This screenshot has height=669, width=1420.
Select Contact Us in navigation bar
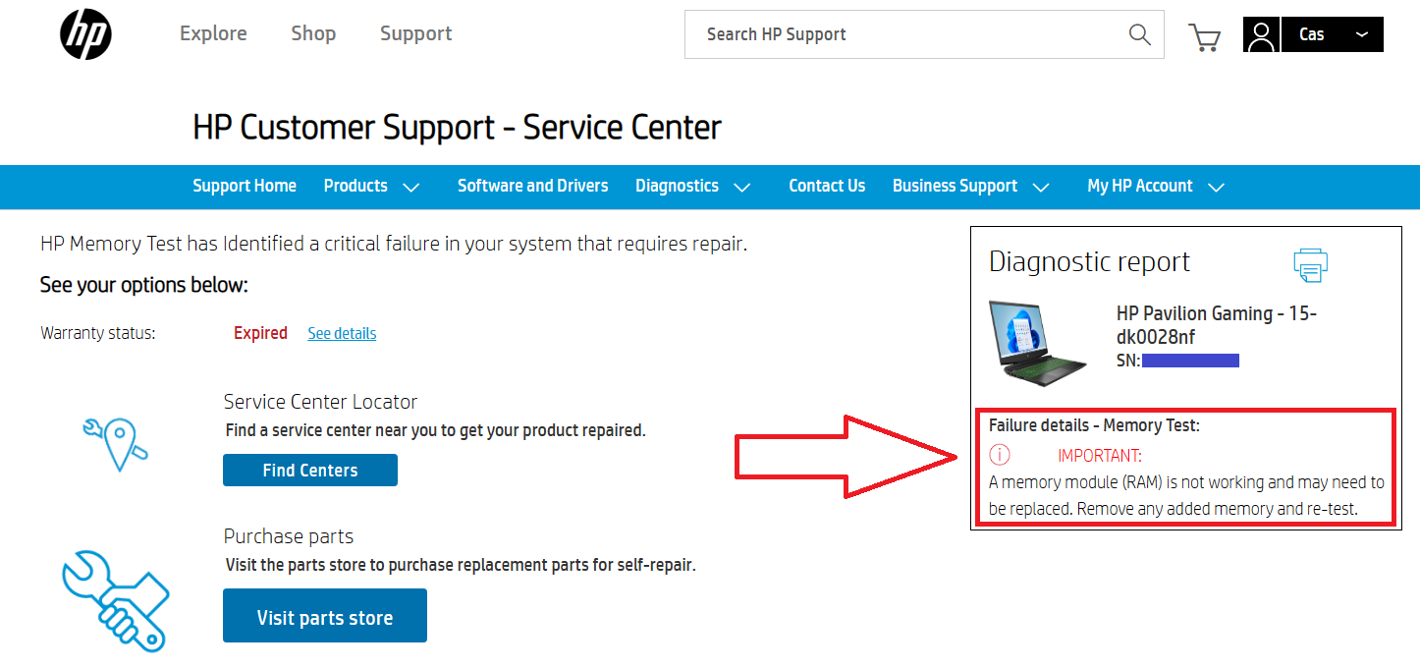tap(827, 186)
